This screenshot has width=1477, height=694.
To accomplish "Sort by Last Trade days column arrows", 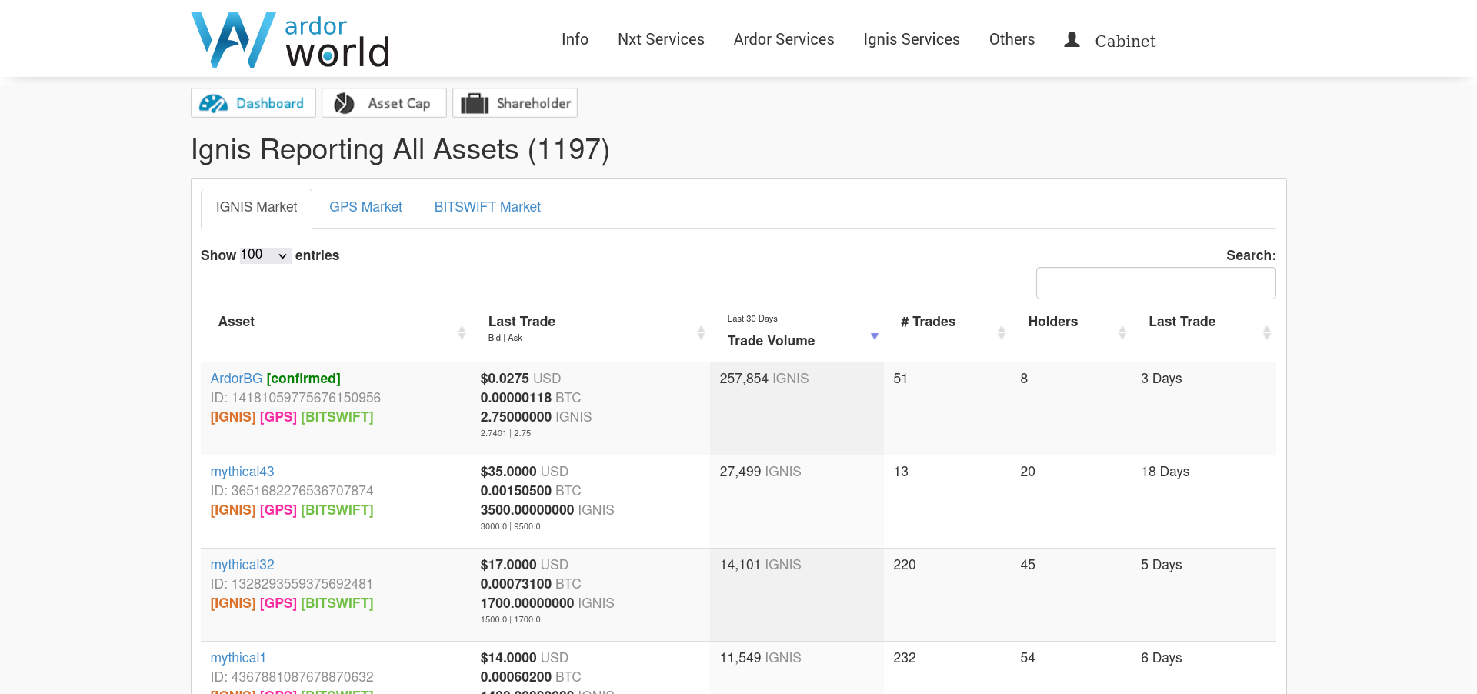I will point(1267,332).
